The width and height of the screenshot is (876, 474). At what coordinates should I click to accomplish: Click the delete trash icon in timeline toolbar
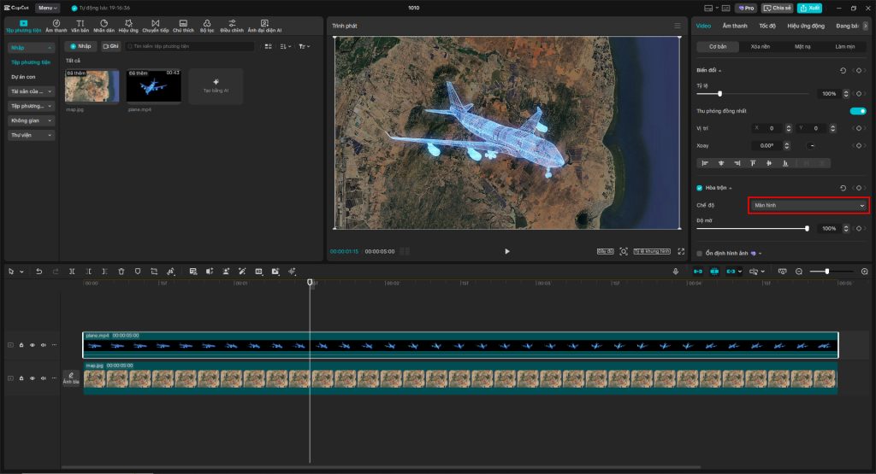(121, 272)
